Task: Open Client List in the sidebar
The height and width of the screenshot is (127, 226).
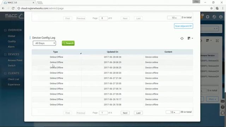Action: click(x=13, y=79)
